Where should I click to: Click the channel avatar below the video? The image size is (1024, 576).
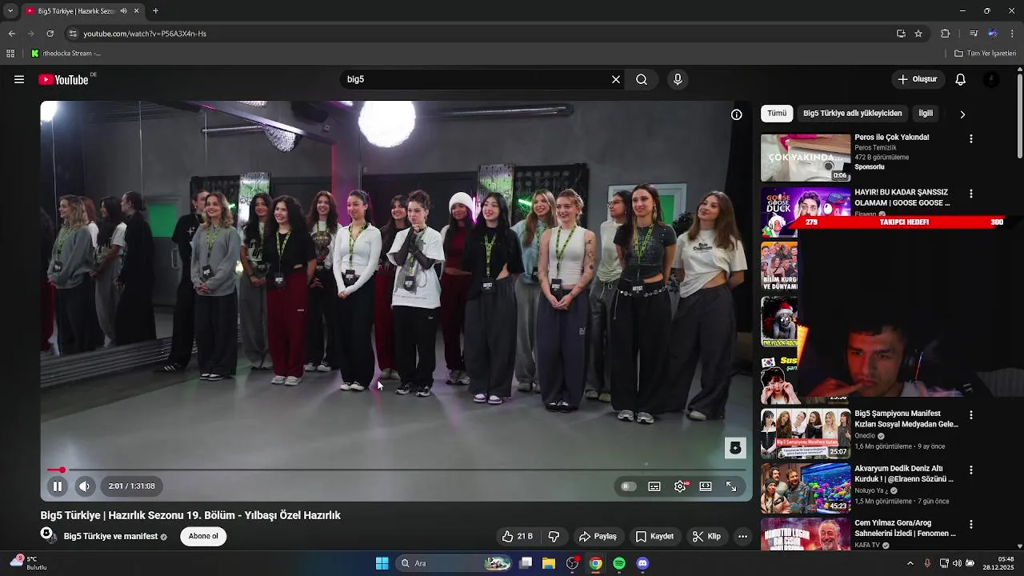point(48,534)
